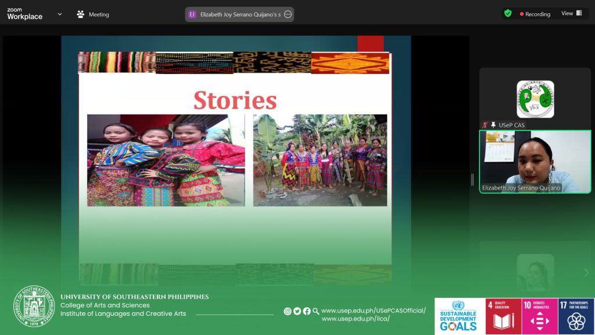
Task: Click the slide photo of three girls
Action: pos(166,161)
